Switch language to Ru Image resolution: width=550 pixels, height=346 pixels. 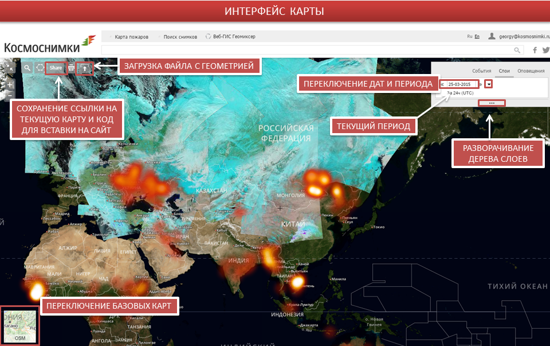tap(470, 37)
